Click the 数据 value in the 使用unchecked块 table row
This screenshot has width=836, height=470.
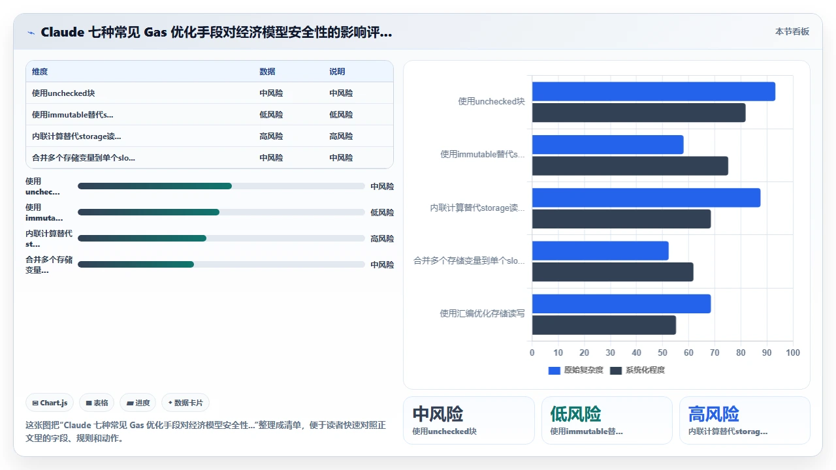(271, 93)
